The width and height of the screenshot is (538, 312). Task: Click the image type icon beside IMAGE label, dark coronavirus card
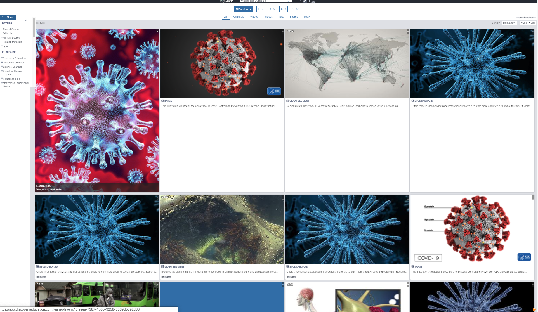[163, 101]
